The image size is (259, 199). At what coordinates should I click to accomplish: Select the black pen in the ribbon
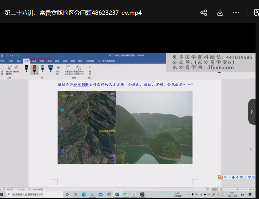pyautogui.click(x=26, y=69)
